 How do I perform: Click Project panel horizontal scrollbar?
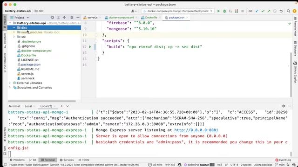pyautogui.click(x=42, y=101)
